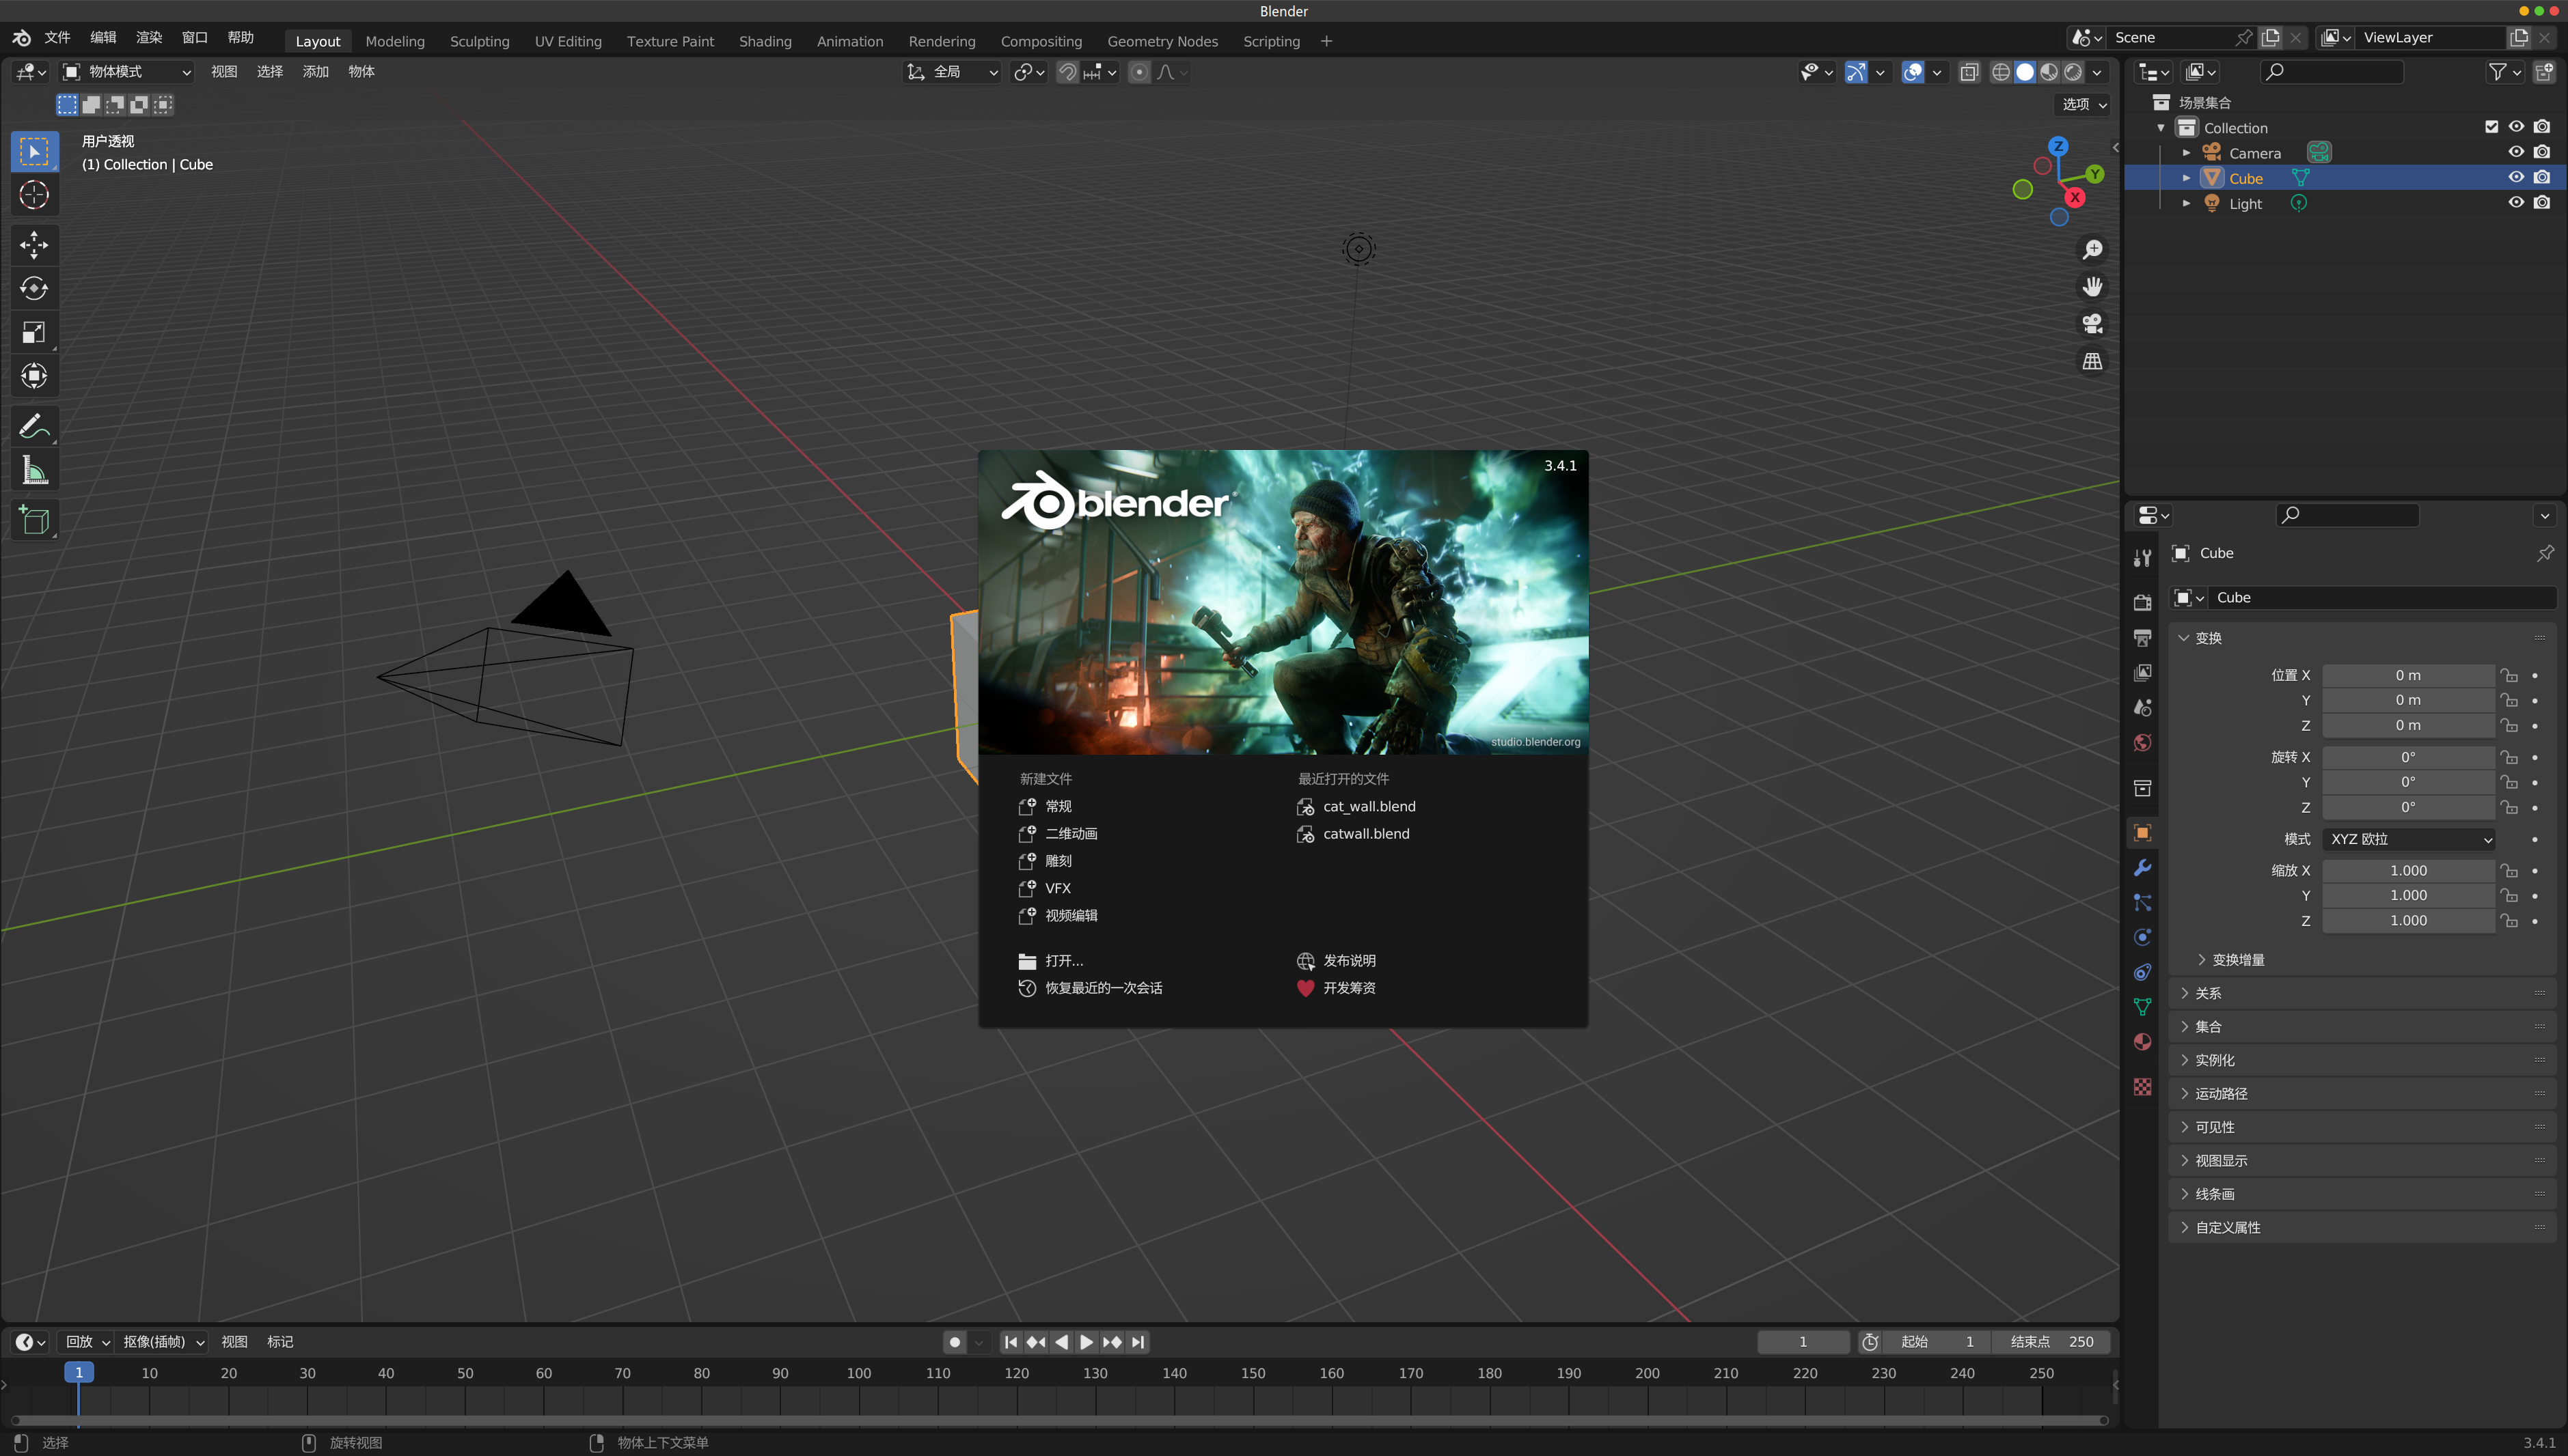
Task: Click the play animation button
Action: point(1087,1342)
